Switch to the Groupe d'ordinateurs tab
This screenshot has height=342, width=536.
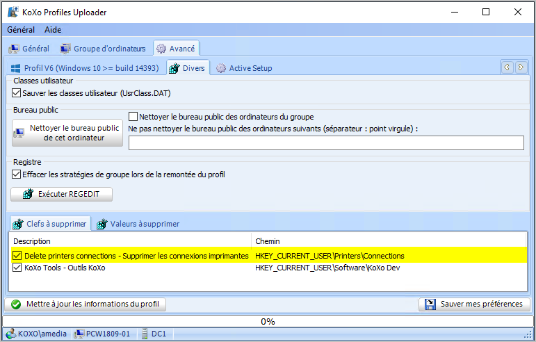tap(103, 49)
